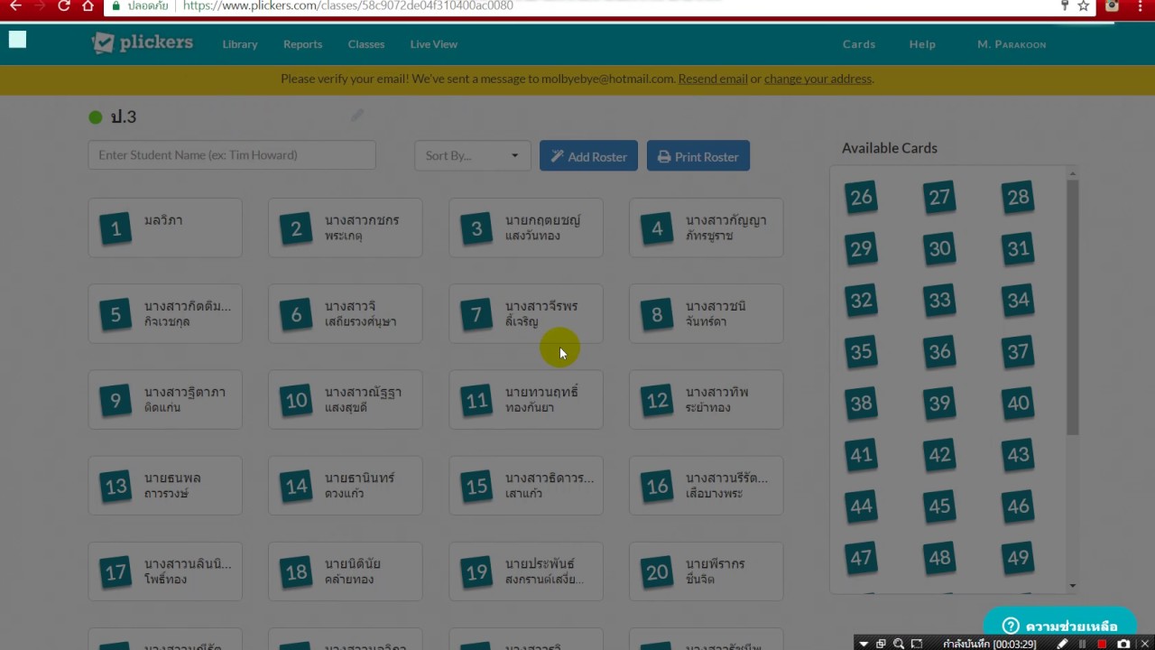Click the Thai help chat button
The image size is (1155, 650).
(x=1059, y=627)
